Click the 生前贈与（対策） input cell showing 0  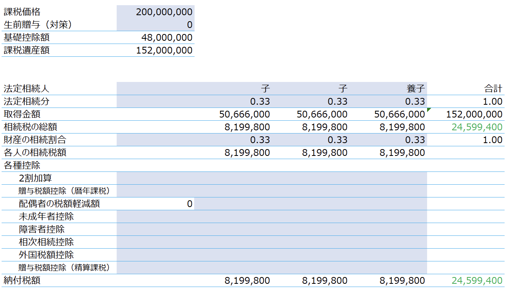point(155,25)
